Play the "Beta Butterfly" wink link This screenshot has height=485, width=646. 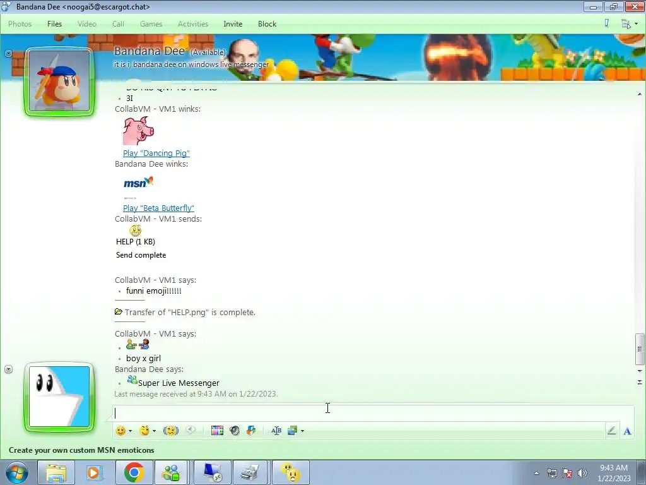coord(158,208)
